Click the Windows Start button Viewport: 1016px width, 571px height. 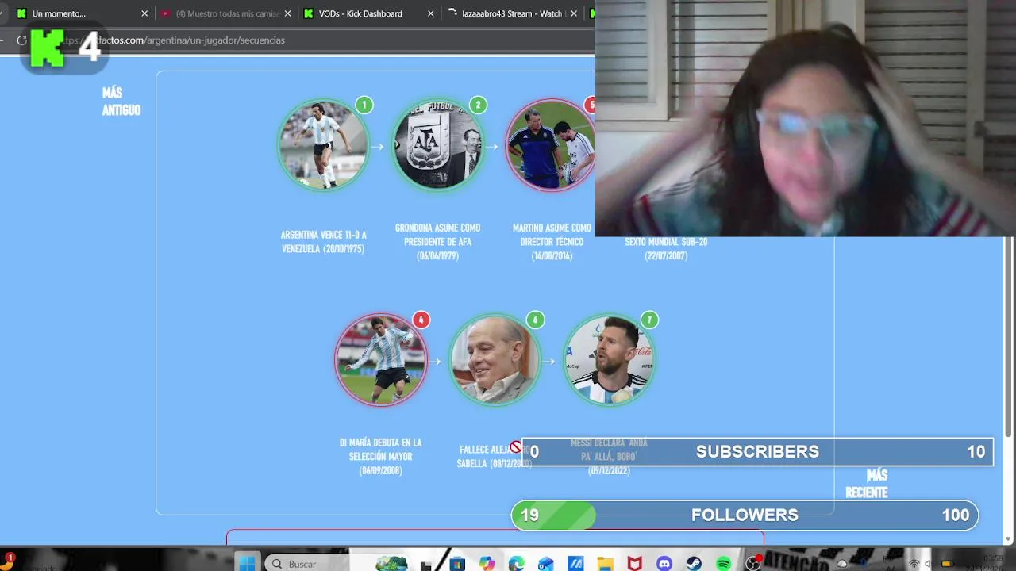(247, 564)
